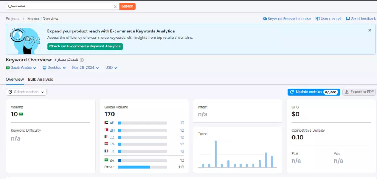Click the refresh icon in Update metrics
377x179 pixels.
point(292,92)
